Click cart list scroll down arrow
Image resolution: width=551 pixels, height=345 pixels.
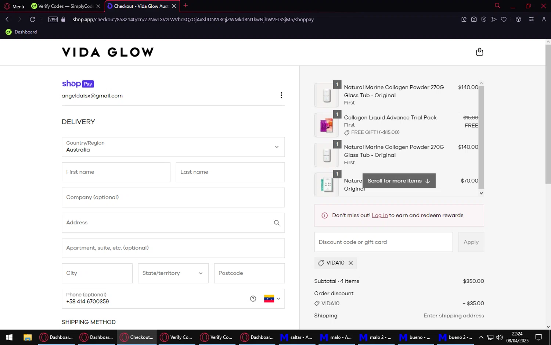pos(481,193)
